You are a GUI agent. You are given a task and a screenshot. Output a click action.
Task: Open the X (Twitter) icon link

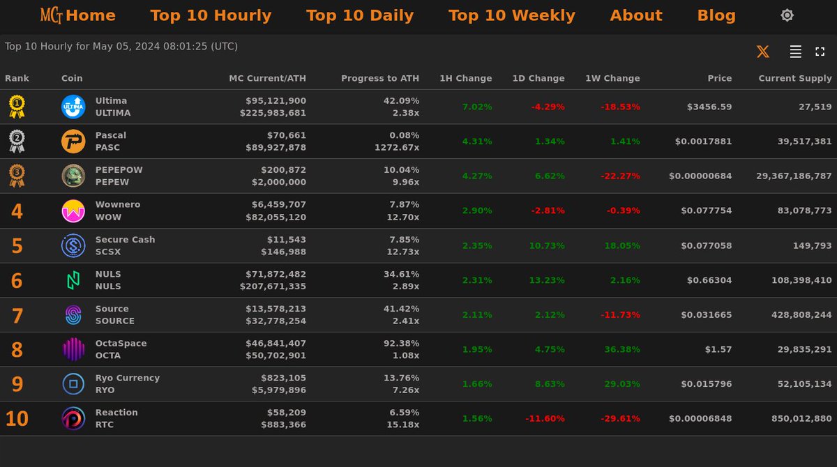pyautogui.click(x=762, y=52)
